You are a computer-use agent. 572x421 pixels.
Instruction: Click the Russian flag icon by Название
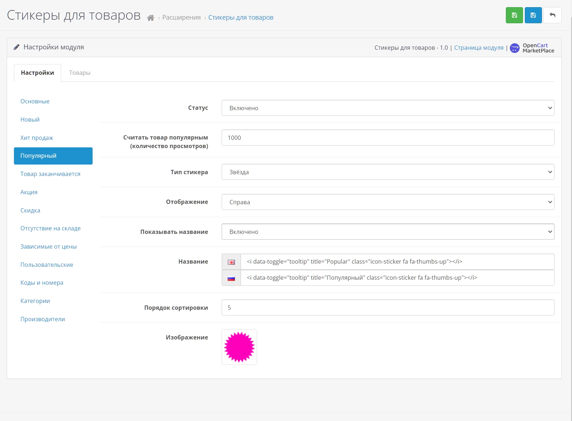(x=231, y=278)
